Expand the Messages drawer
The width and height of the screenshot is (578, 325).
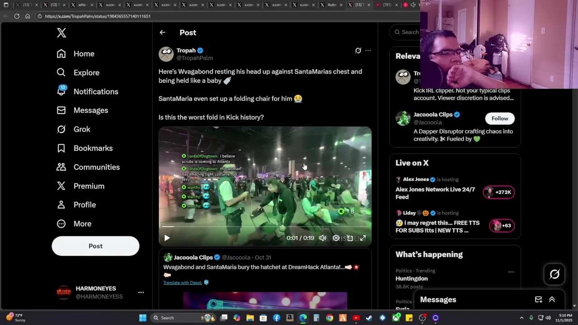pos(552,300)
